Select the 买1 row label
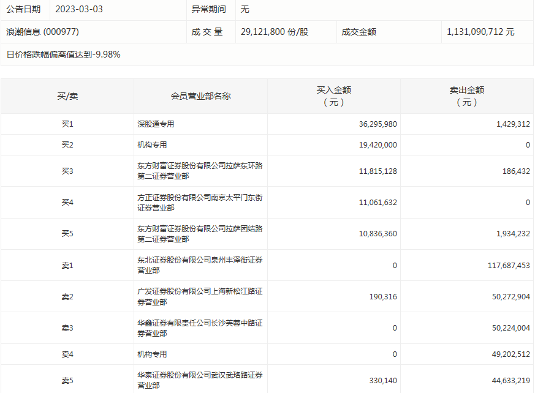The width and height of the screenshot is (535, 393). (67, 124)
